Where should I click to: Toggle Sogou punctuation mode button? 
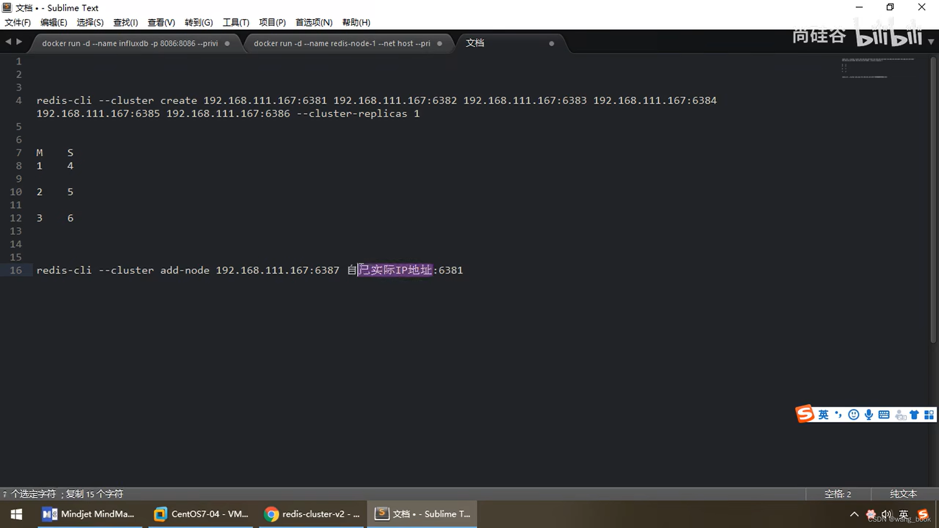tap(838, 415)
